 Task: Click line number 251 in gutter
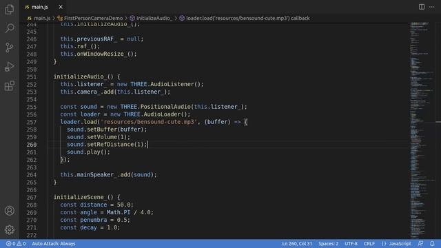point(32,76)
